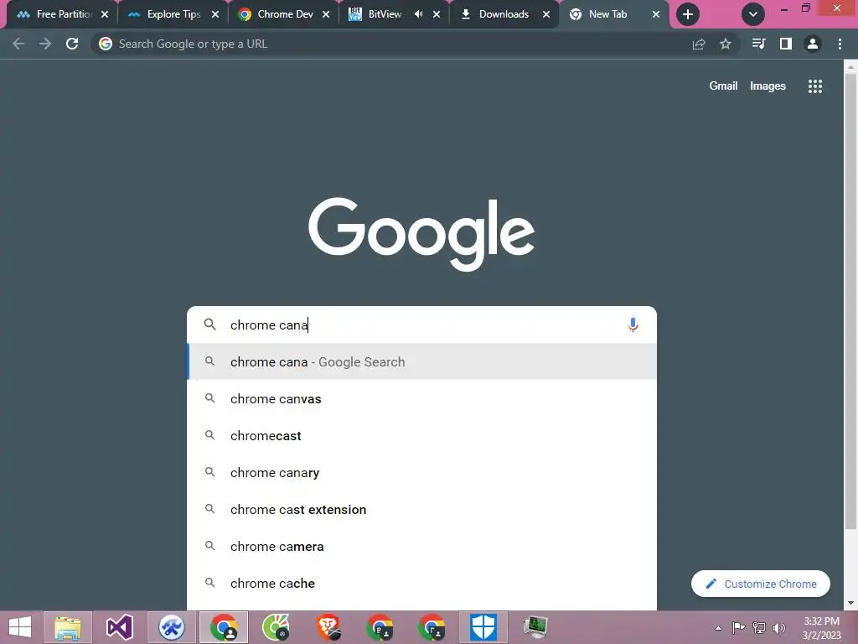Open the media controls icon in toolbar

758,44
